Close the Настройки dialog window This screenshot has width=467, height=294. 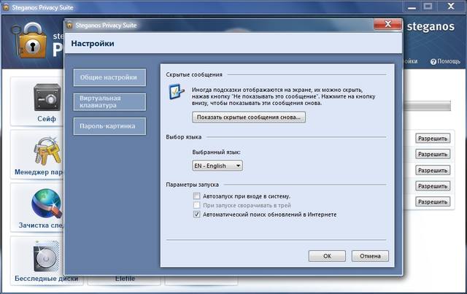(x=387, y=24)
